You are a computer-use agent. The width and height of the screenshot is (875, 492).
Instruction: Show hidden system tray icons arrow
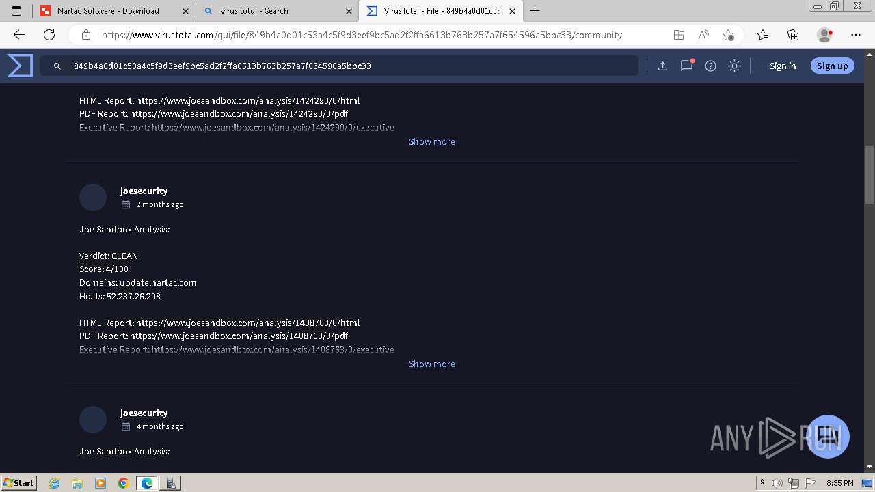[762, 483]
